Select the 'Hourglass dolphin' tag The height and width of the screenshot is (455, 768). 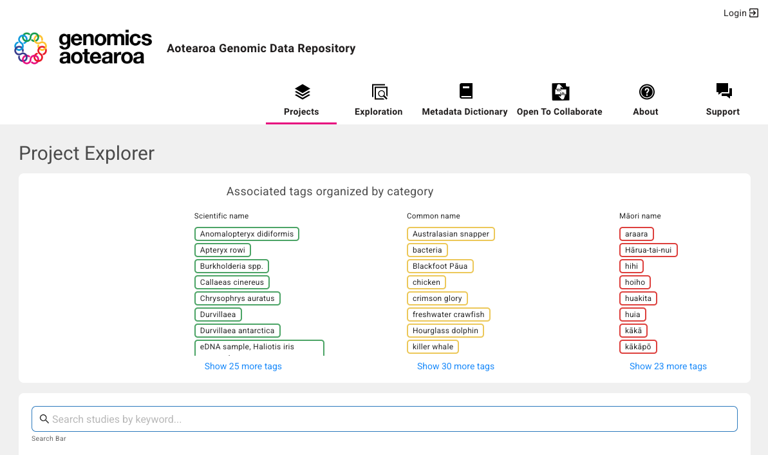tap(445, 330)
